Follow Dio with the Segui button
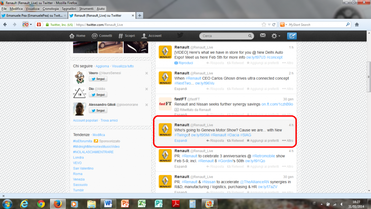This screenshot has height=209, width=371. coord(98,95)
